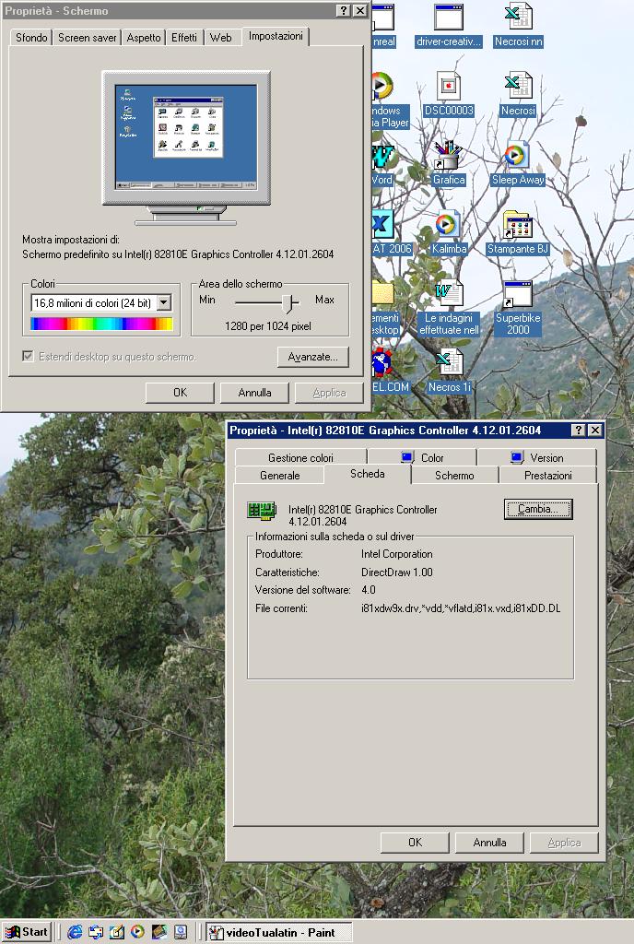634x944 pixels.
Task: Click the File correnti driver list text
Action: point(461,608)
